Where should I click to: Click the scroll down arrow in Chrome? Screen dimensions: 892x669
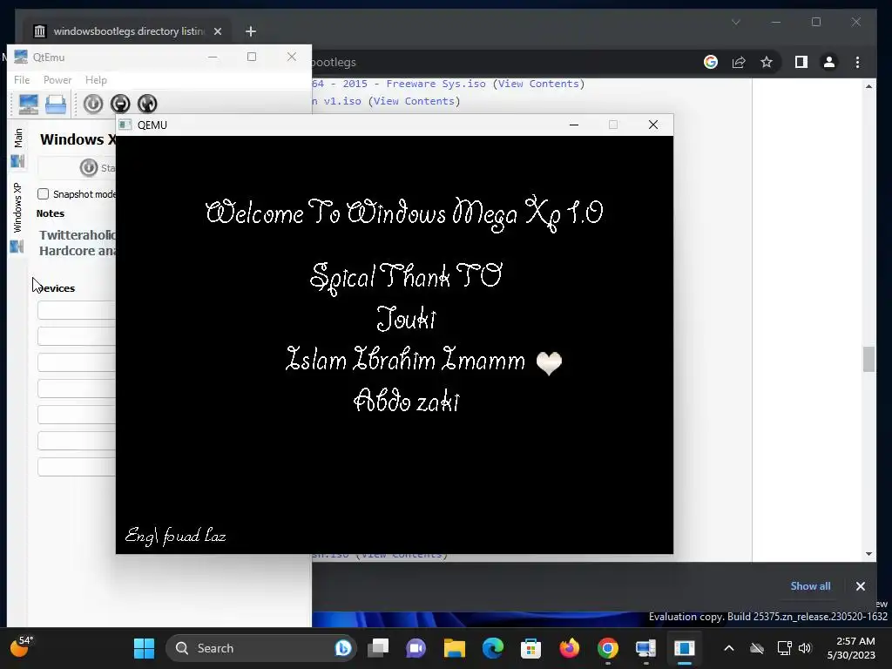tap(868, 553)
